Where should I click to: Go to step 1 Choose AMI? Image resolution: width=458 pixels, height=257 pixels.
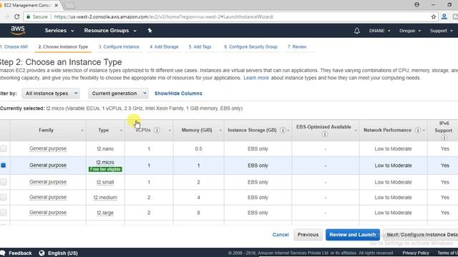[14, 46]
